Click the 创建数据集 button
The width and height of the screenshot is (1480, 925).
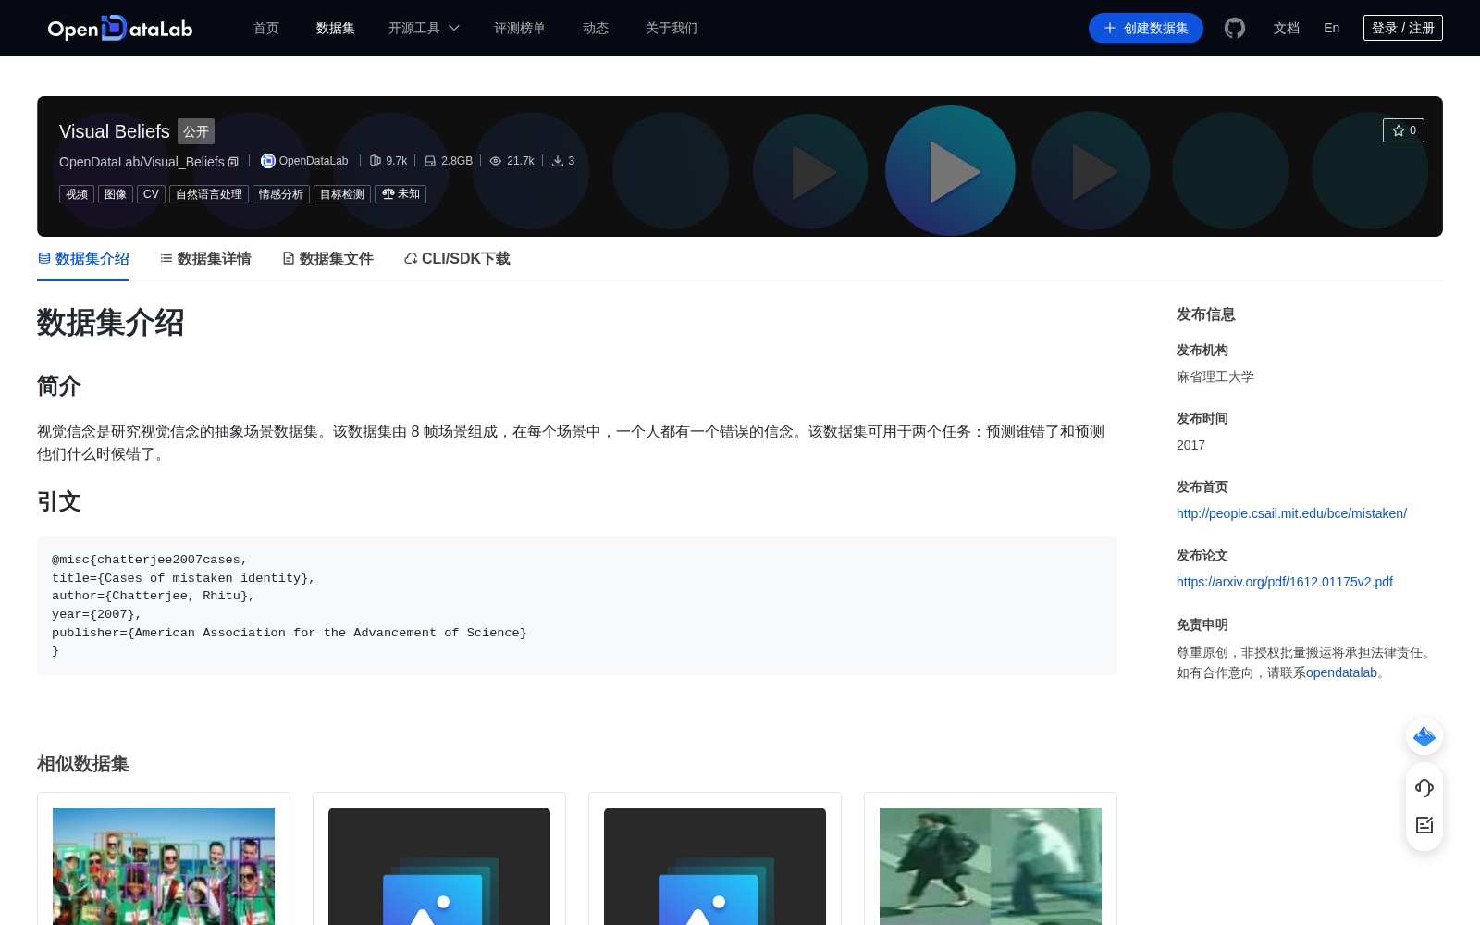pyautogui.click(x=1146, y=28)
